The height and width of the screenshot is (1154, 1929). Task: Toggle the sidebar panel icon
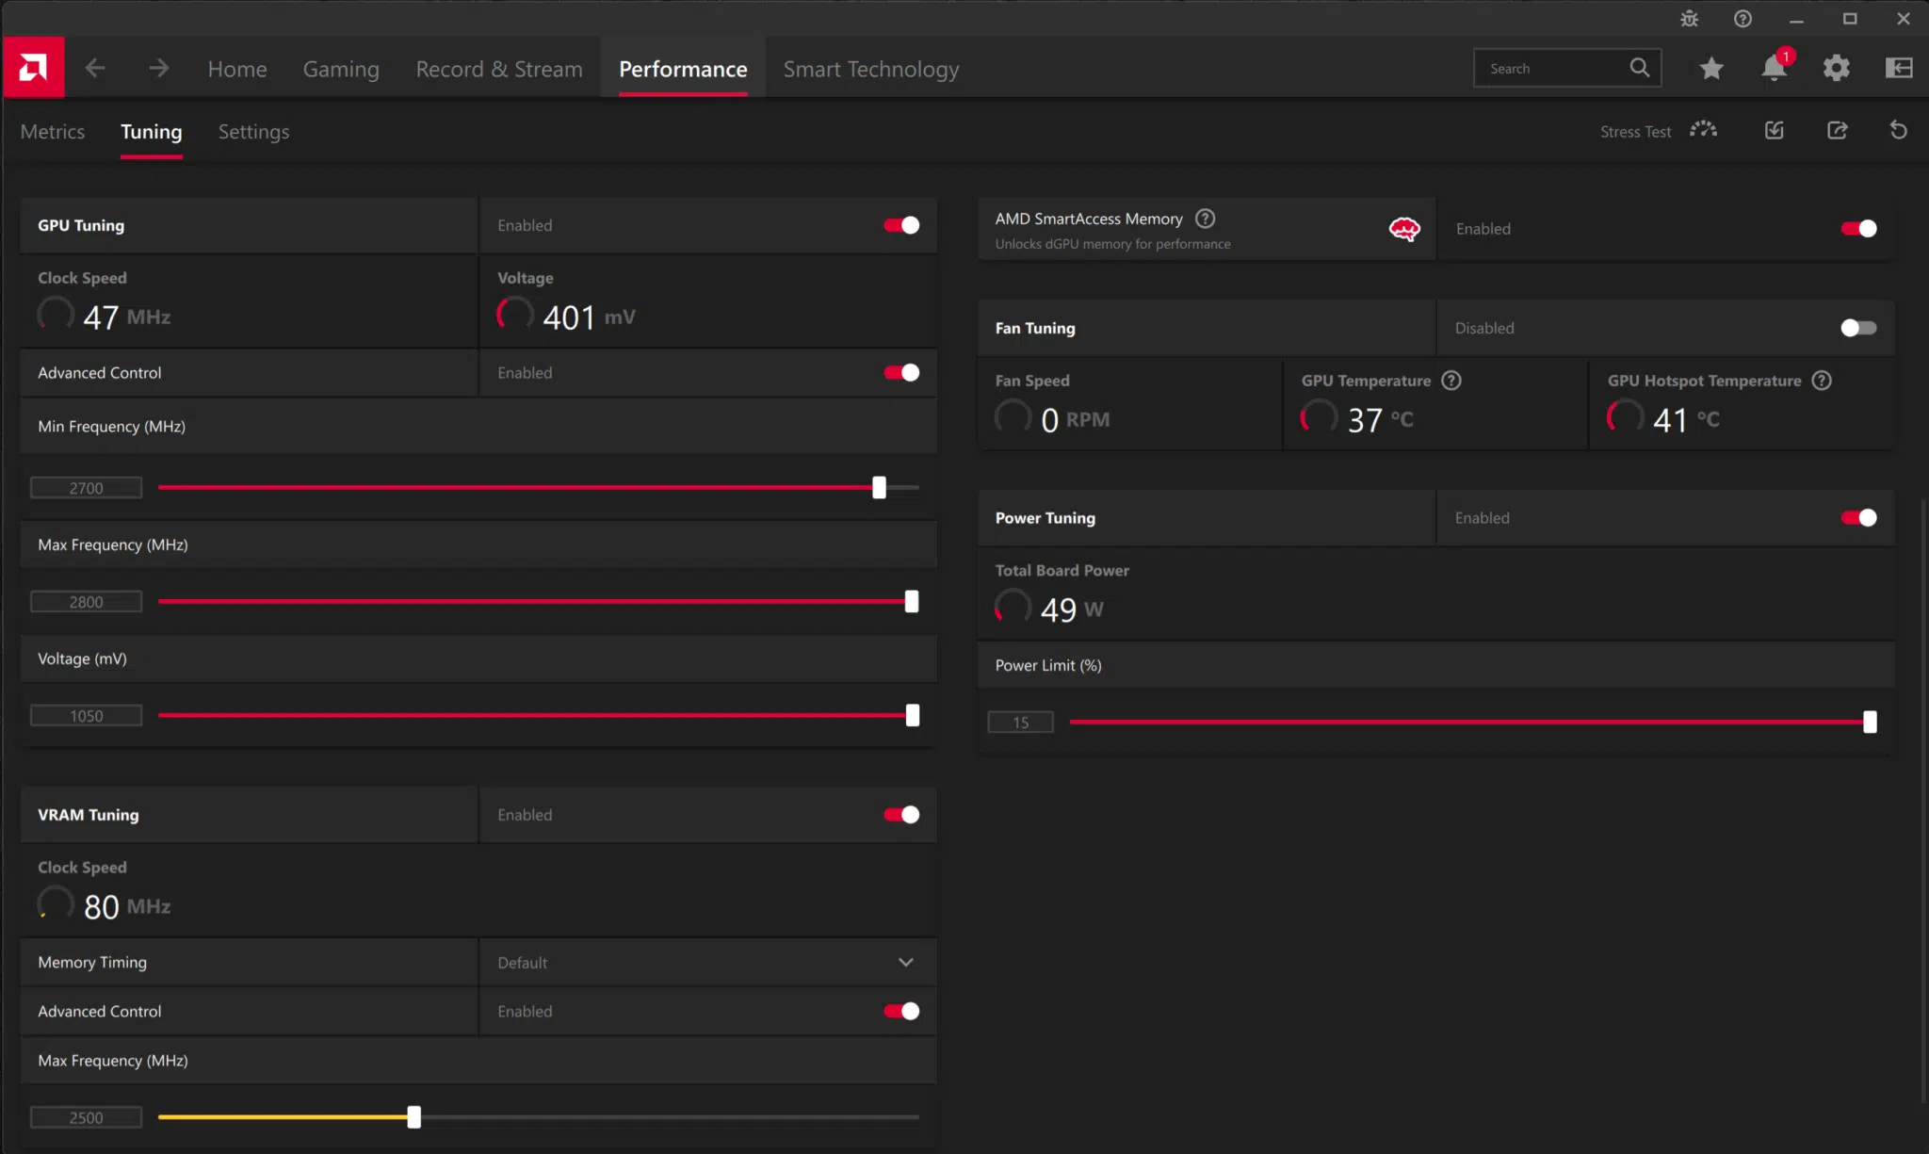point(1898,68)
